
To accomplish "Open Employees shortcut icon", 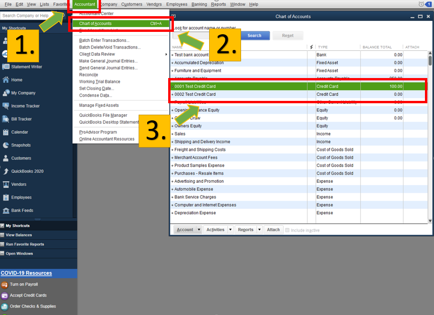I will 6,197.
